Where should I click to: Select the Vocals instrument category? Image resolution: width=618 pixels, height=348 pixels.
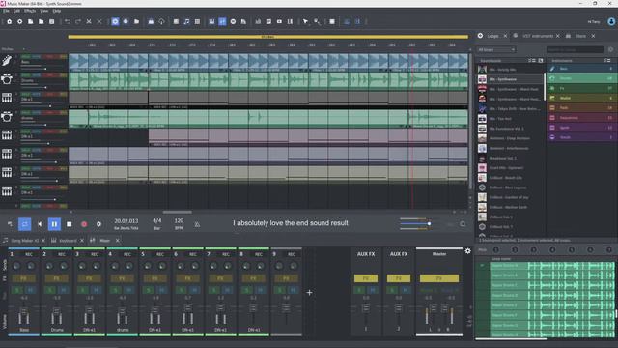coord(581,137)
